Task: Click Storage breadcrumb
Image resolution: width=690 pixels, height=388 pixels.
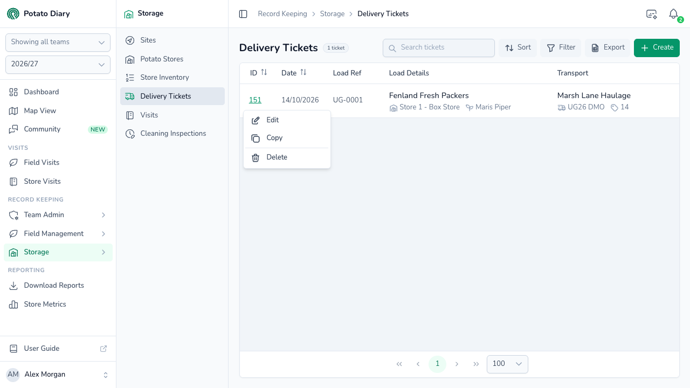Action: (332, 14)
